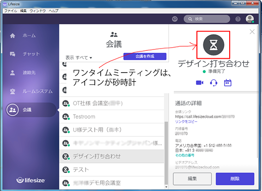262x191 pixels.
Task: Click the audio call headset icon
Action: pos(213,83)
